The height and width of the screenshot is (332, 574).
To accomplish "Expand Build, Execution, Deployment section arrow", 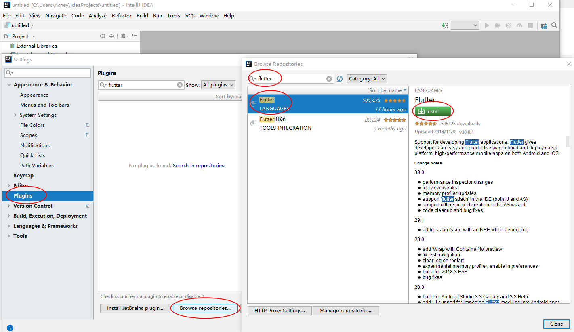I will point(9,216).
